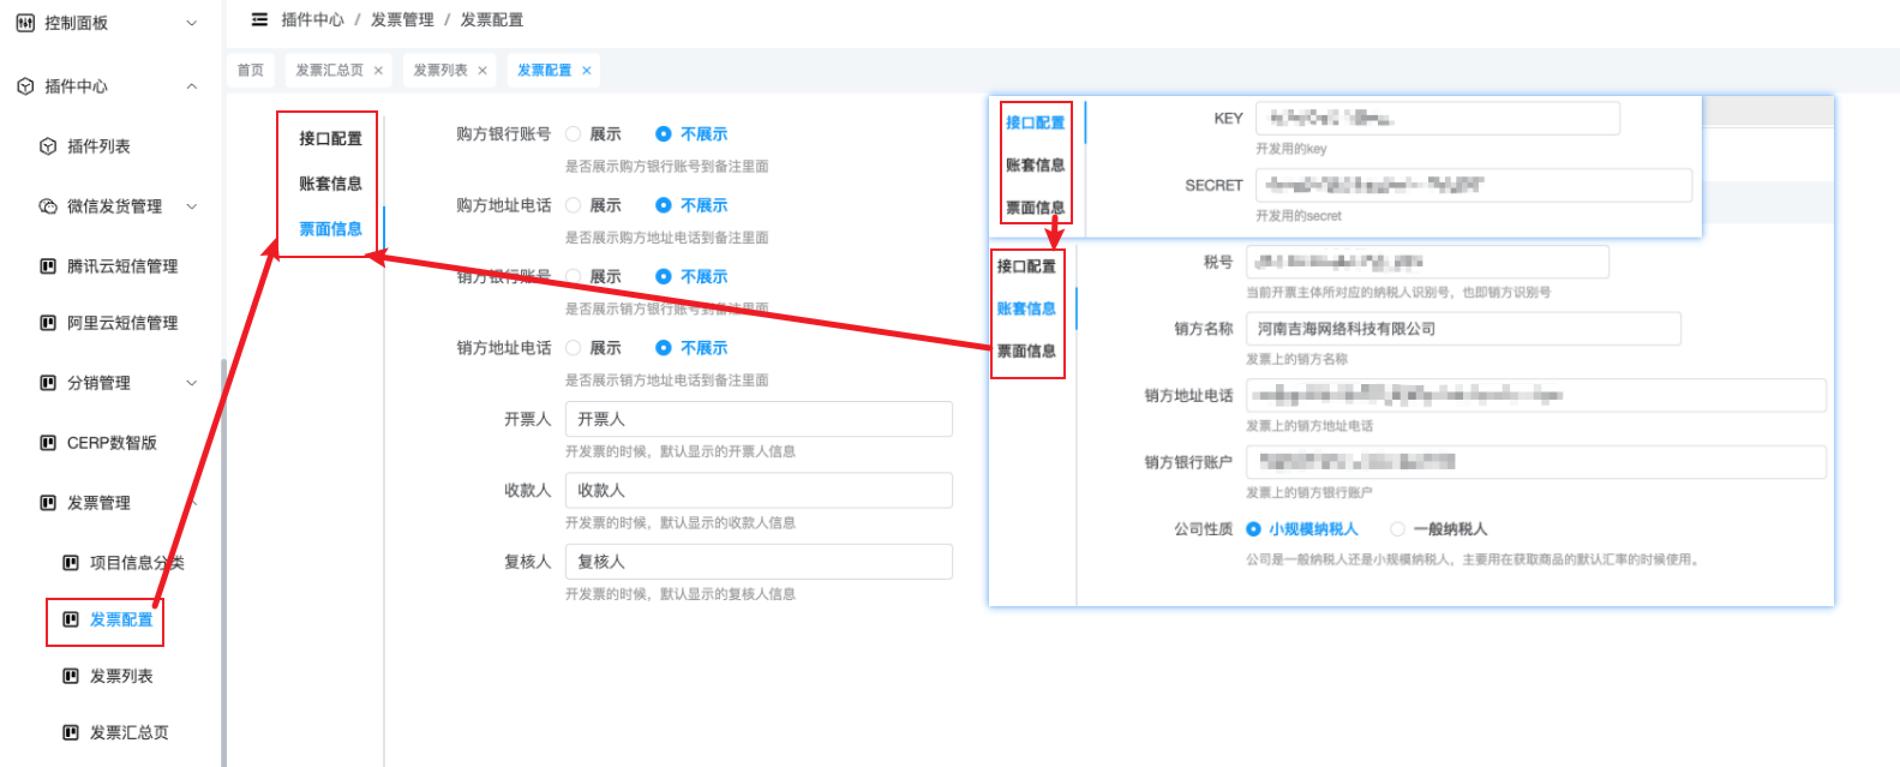Close the 发票汇总页 tab
Viewport: 1900px width, 767px height.
tap(378, 71)
